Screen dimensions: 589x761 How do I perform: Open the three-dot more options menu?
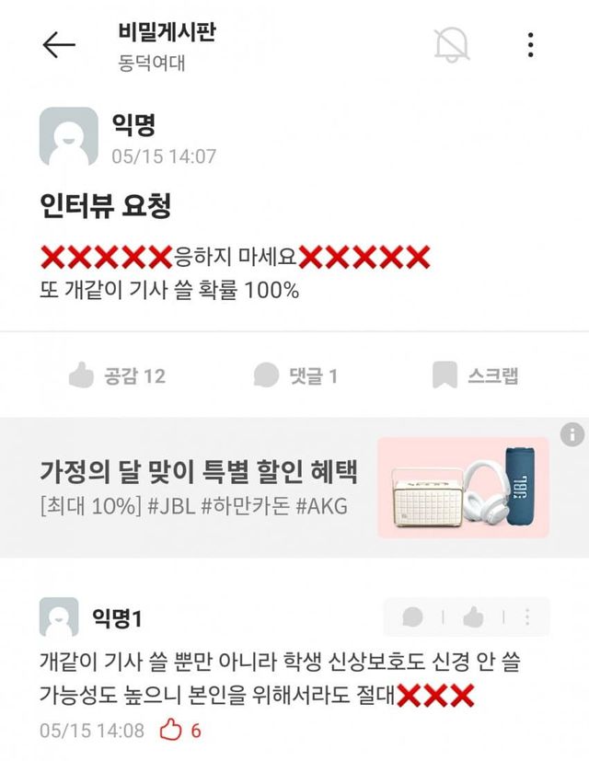click(x=531, y=45)
